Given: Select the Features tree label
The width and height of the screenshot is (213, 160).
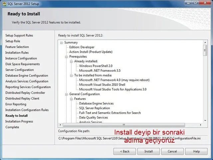Looking at the screenshot, I should [x=80, y=99].
